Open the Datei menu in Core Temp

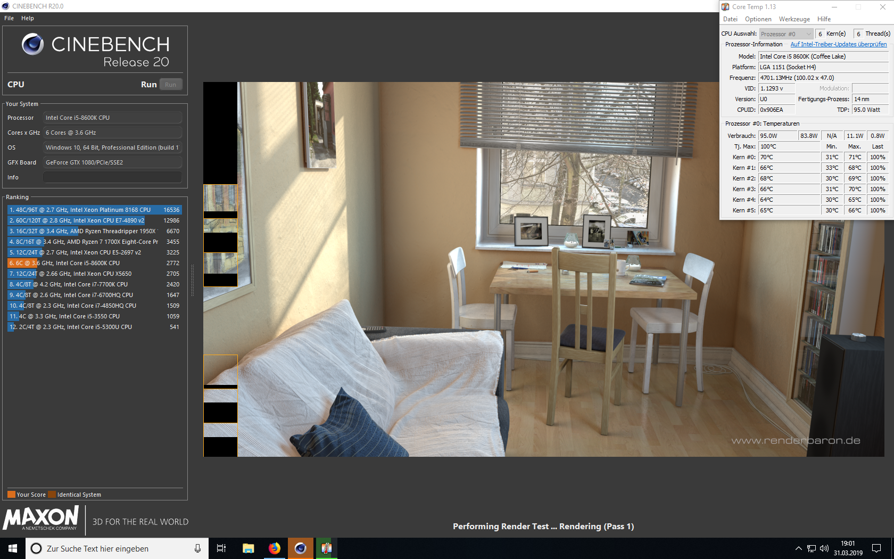[x=730, y=19]
